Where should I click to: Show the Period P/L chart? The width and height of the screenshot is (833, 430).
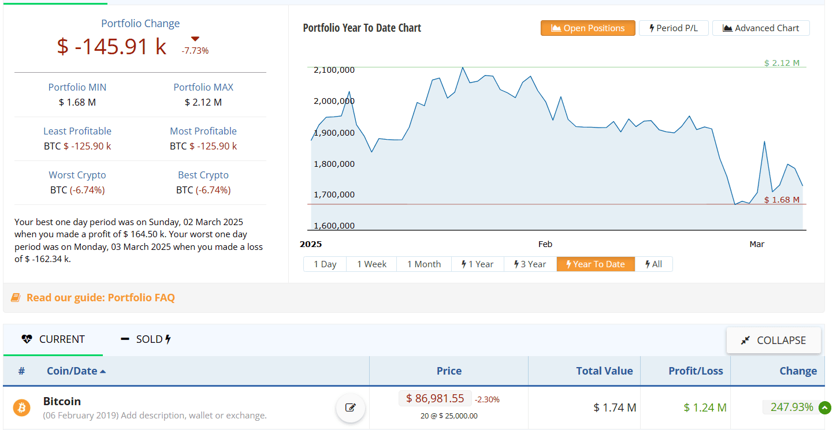tap(674, 28)
